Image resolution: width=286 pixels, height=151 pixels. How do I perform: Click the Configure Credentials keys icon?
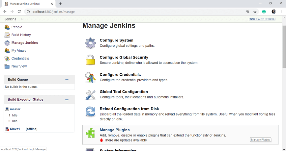point(90,77)
